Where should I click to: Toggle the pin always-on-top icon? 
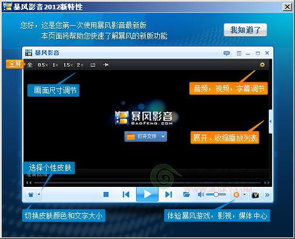click(x=106, y=64)
